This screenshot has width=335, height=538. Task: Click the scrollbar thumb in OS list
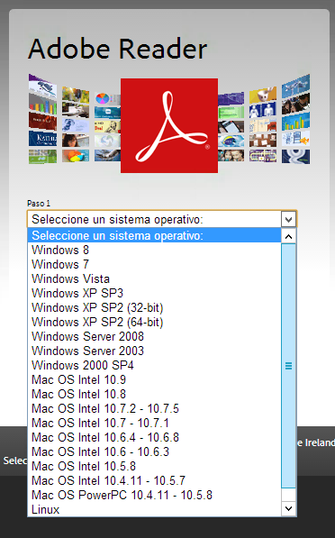point(288,366)
